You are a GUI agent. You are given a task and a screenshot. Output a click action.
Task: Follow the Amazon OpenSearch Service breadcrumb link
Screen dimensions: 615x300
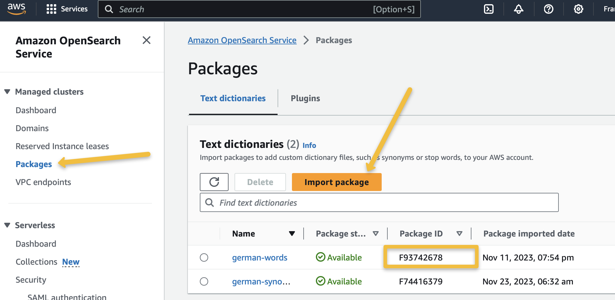click(x=242, y=40)
